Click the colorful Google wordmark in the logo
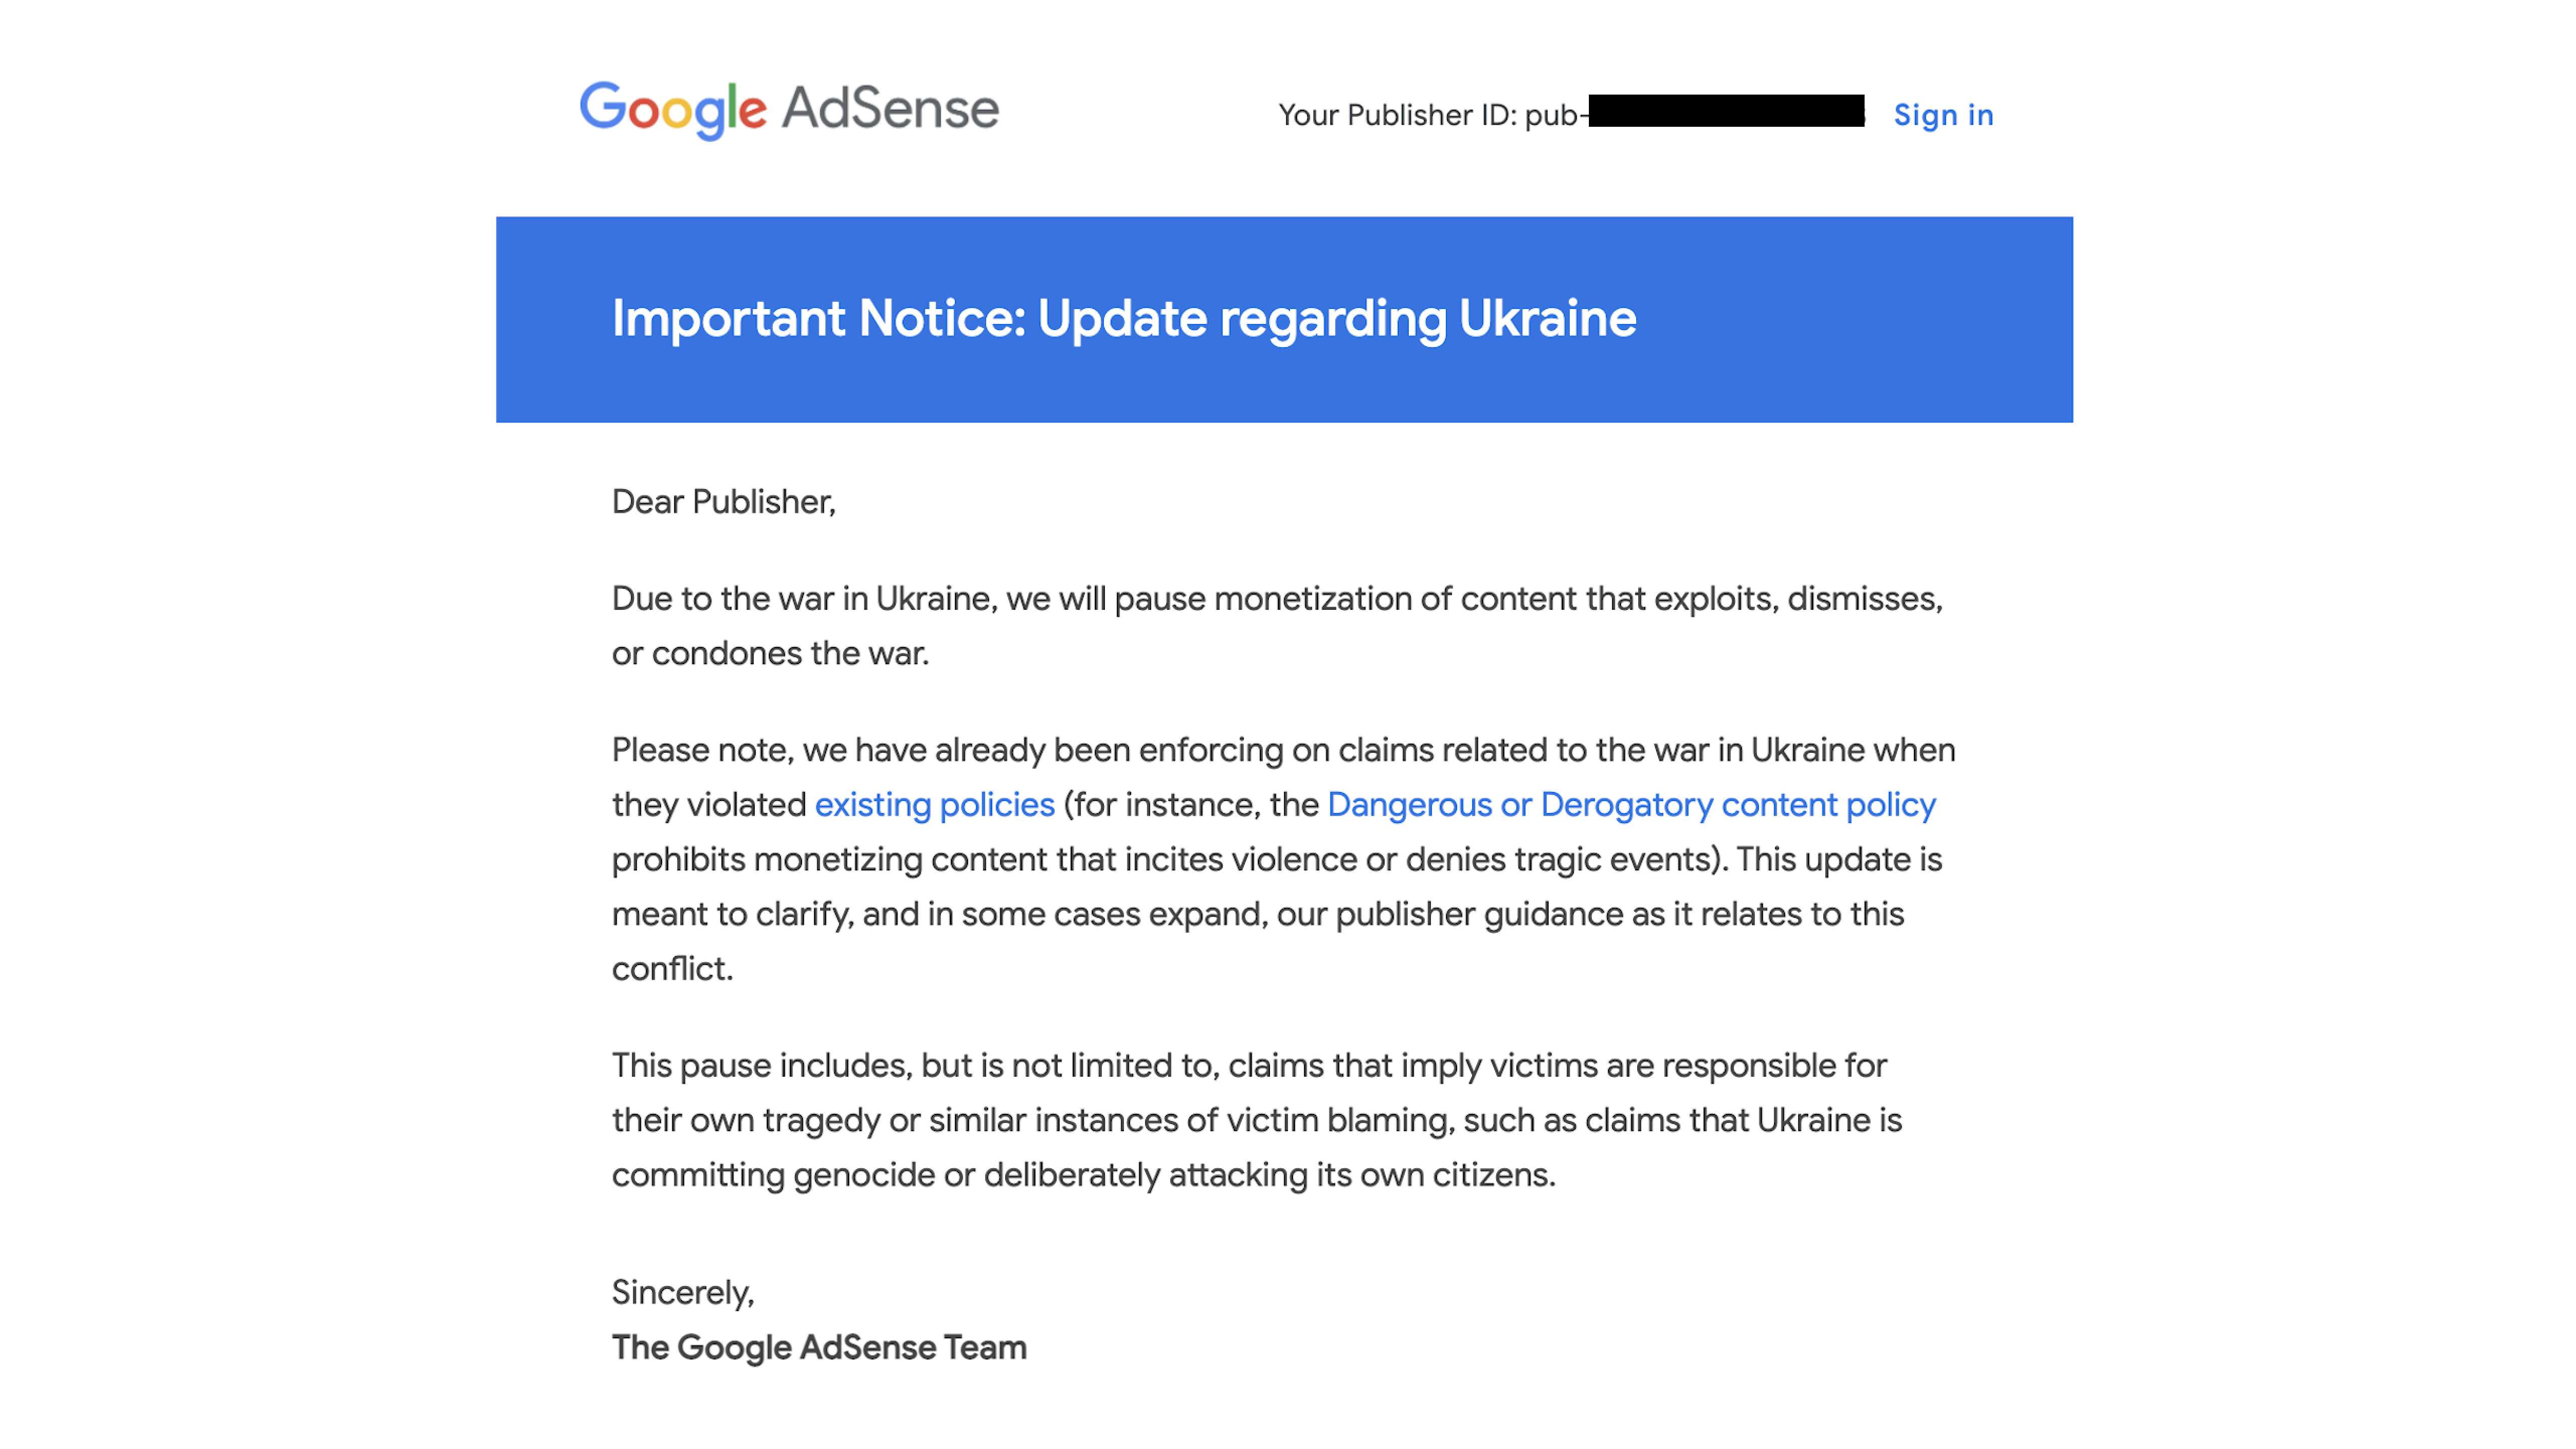This screenshot has width=2576, height=1449. [x=673, y=110]
